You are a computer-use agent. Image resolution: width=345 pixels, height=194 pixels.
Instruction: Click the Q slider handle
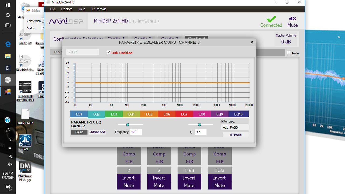[x=199, y=124]
